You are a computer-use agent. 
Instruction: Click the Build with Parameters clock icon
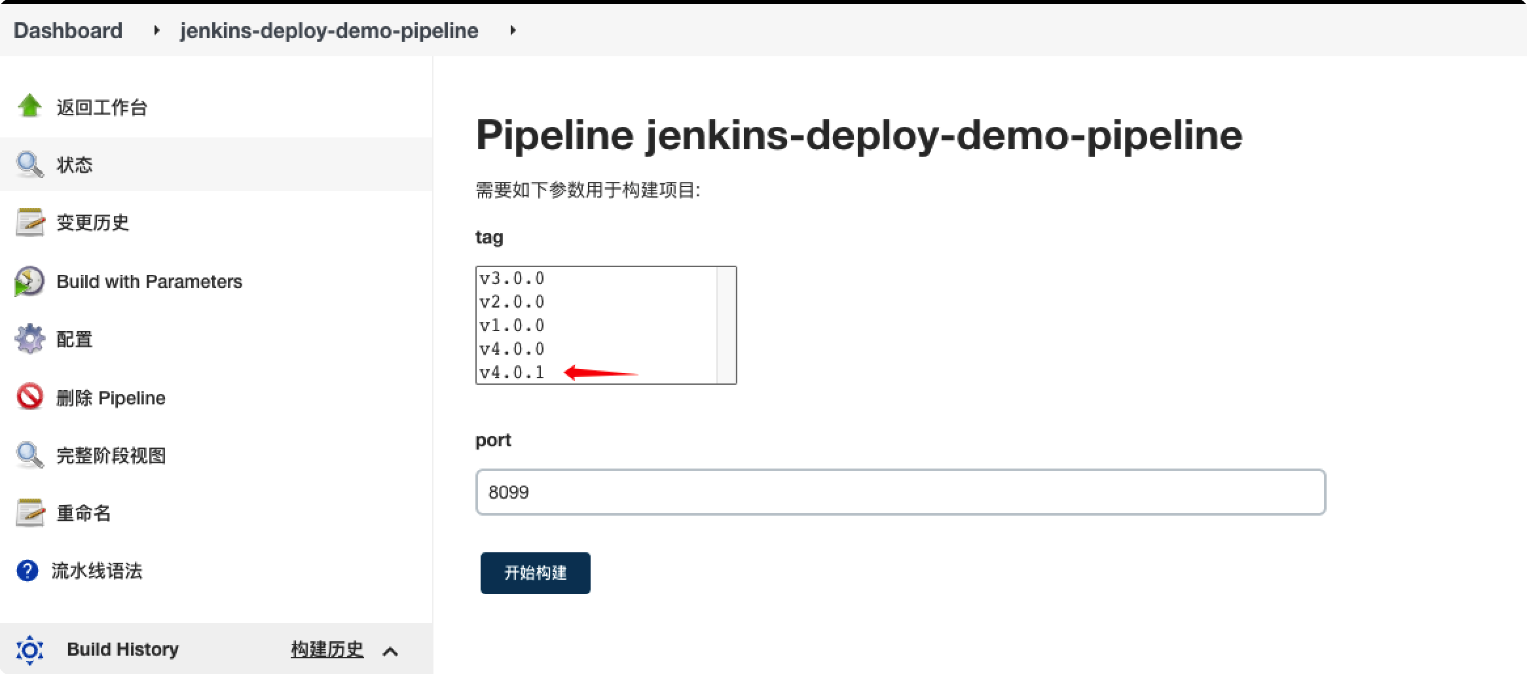(29, 281)
